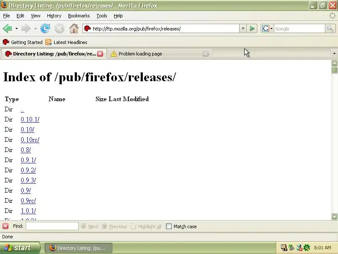Open the Tools menu

click(x=102, y=16)
